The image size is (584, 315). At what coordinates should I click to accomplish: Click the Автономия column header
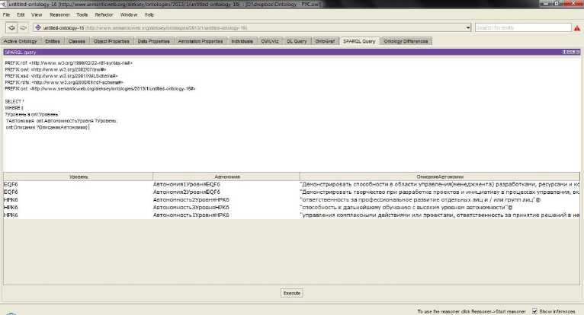point(226,177)
